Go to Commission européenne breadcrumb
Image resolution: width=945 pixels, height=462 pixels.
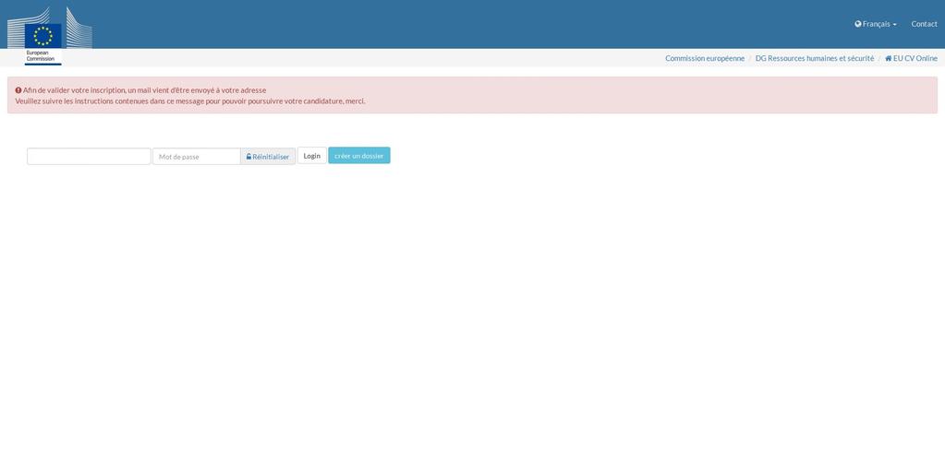pos(705,58)
